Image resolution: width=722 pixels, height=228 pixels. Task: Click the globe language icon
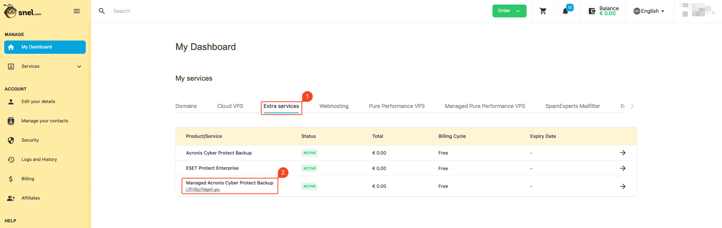[x=637, y=11]
